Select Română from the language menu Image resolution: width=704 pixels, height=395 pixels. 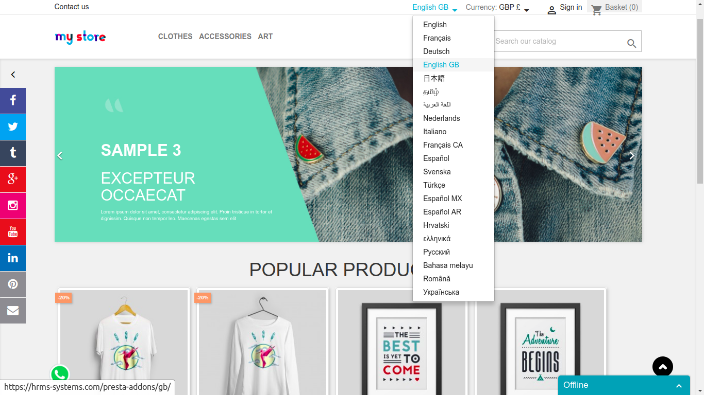[x=454, y=279]
